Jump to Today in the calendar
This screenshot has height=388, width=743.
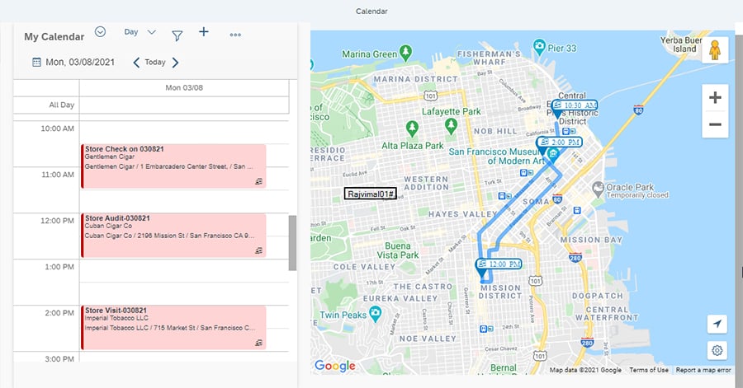(x=155, y=63)
